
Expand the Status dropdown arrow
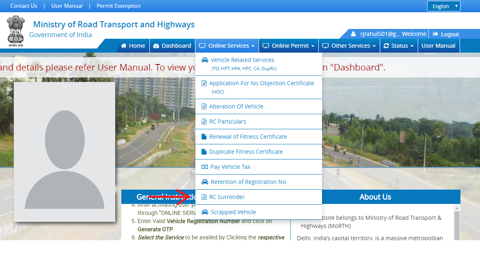412,46
